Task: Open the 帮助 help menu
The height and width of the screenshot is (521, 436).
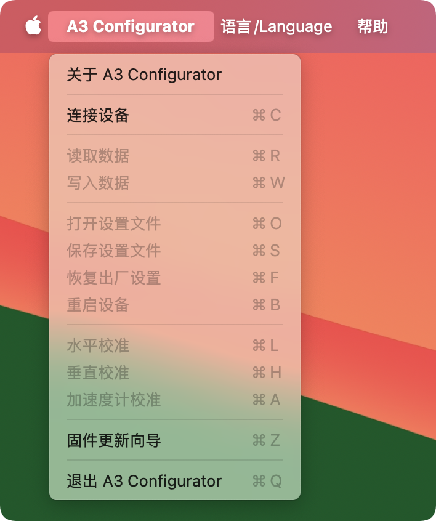Action: pos(373,26)
